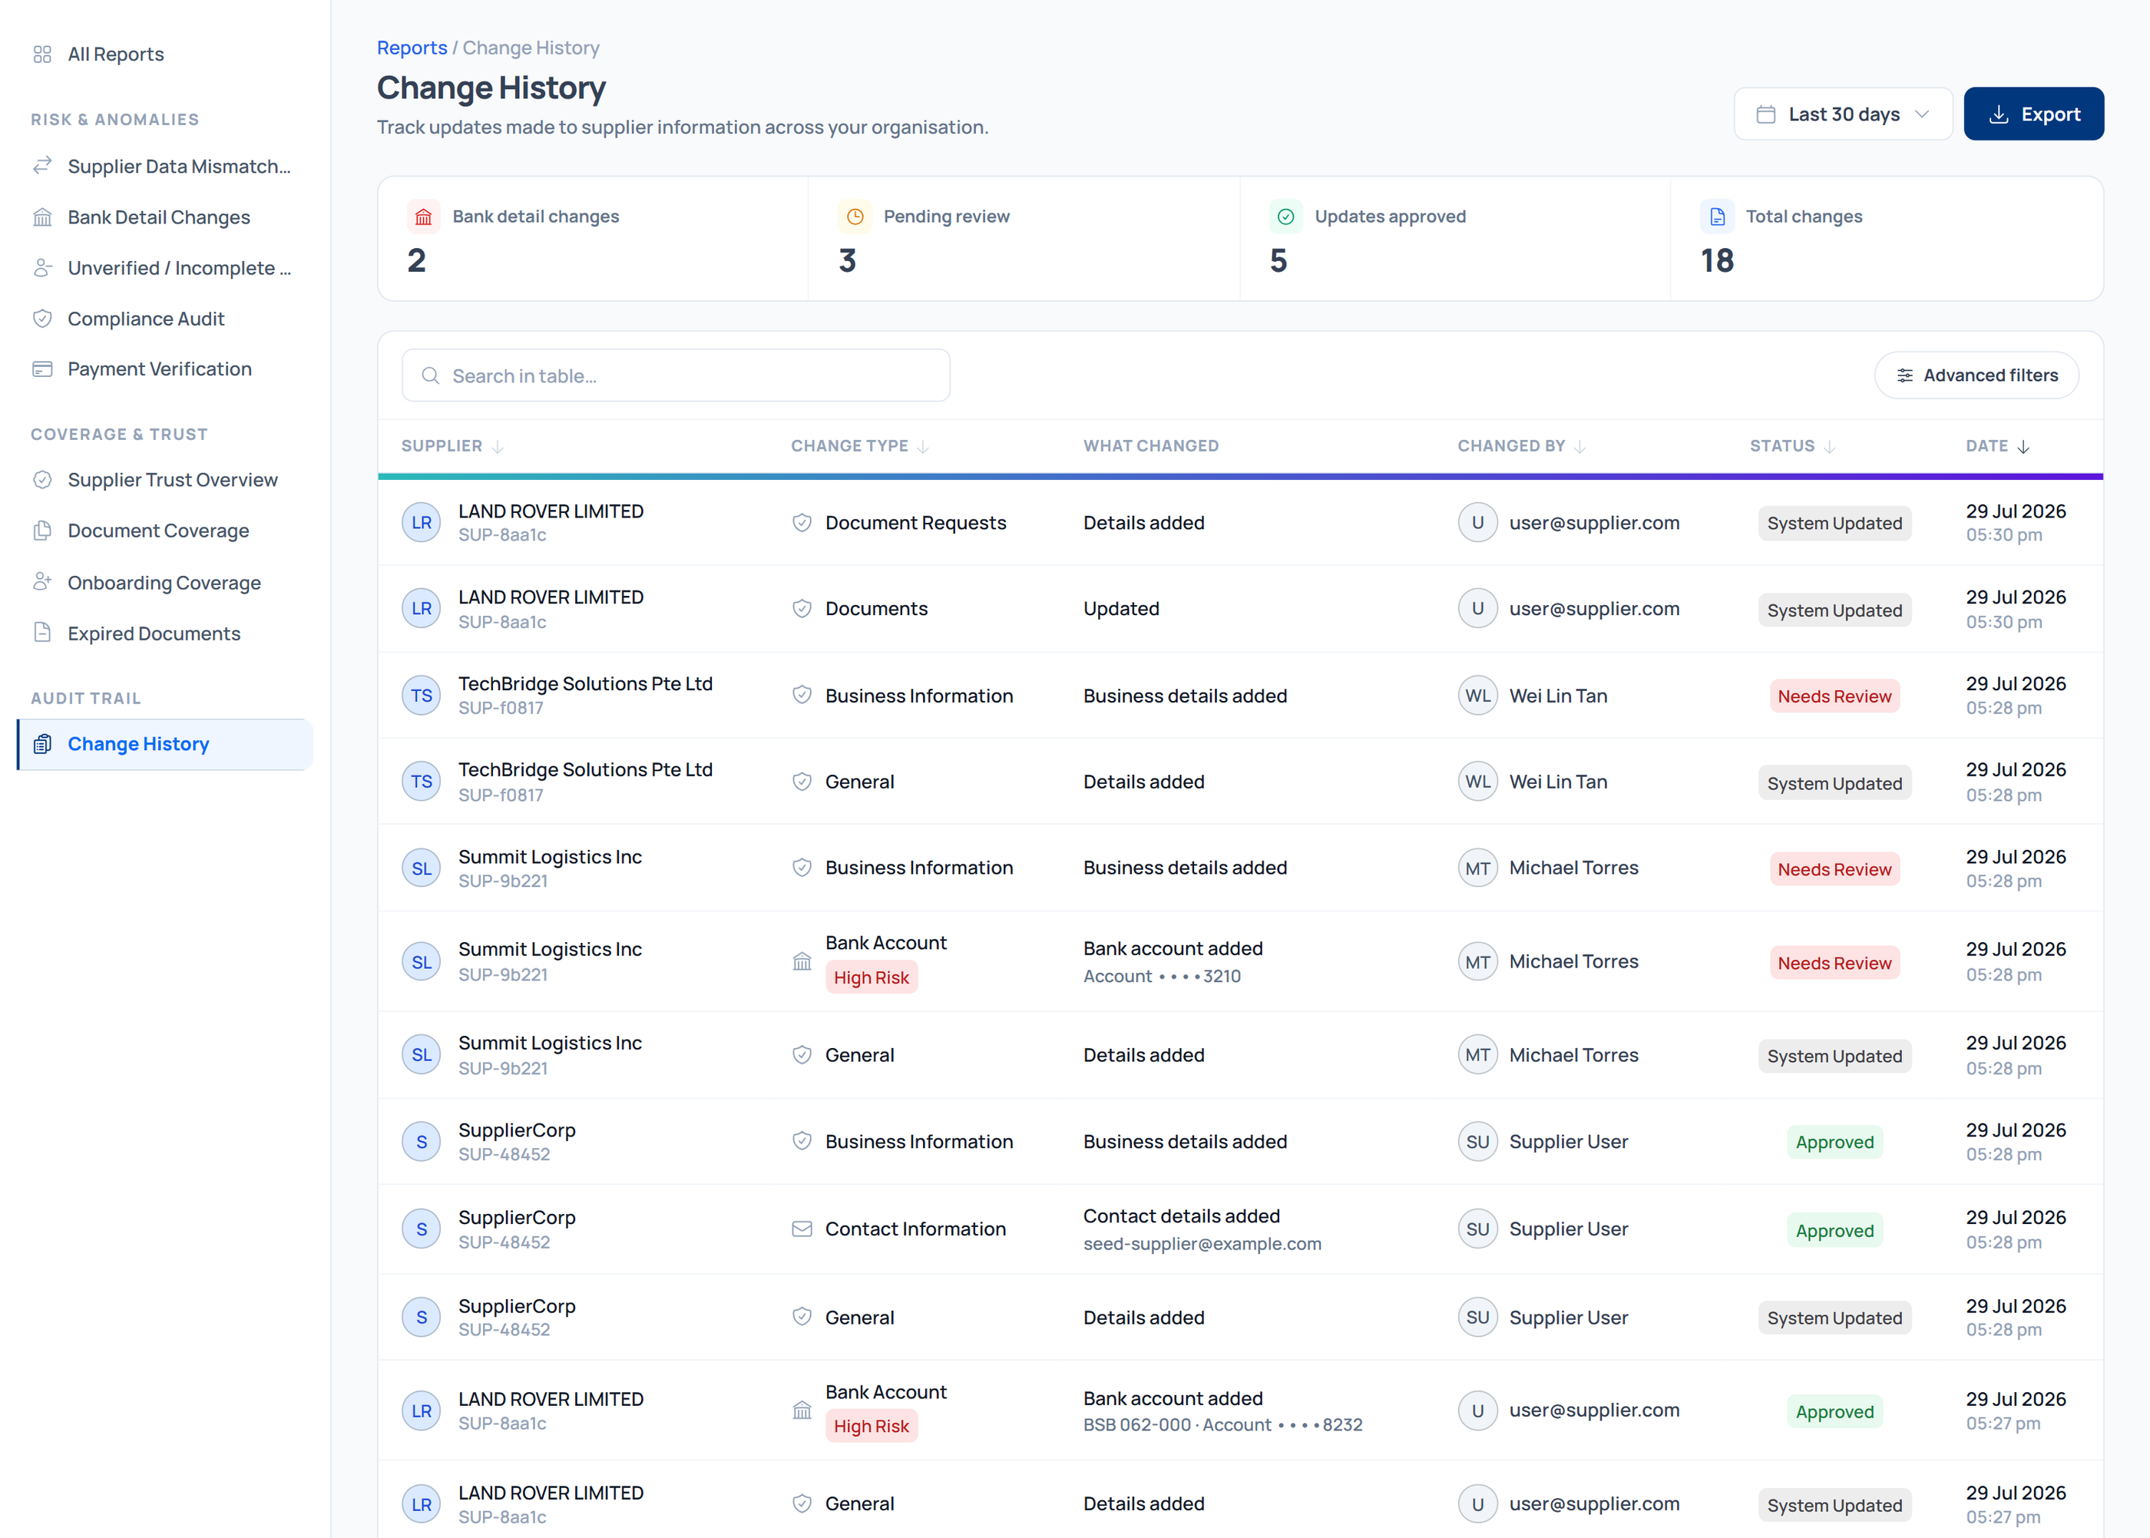Sort by the STATUS column header
The width and height of the screenshot is (2150, 1538).
click(x=1792, y=446)
